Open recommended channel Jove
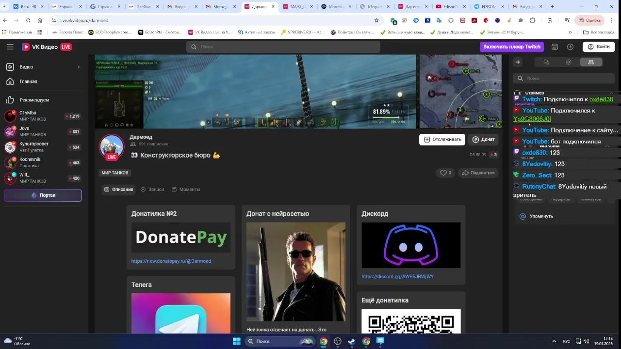621x349 pixels. pos(43,131)
